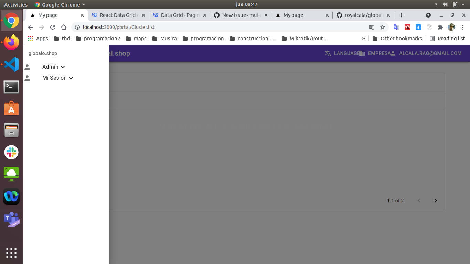Open the Reading list in the bookmarks bar
This screenshot has width=470, height=264.
pos(447,38)
